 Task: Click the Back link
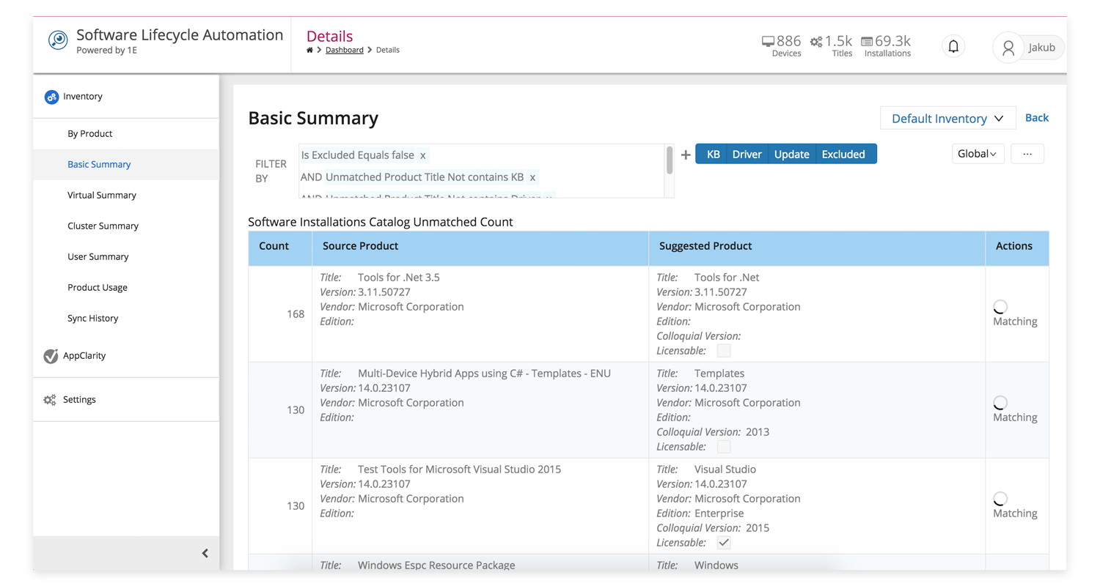click(x=1036, y=118)
